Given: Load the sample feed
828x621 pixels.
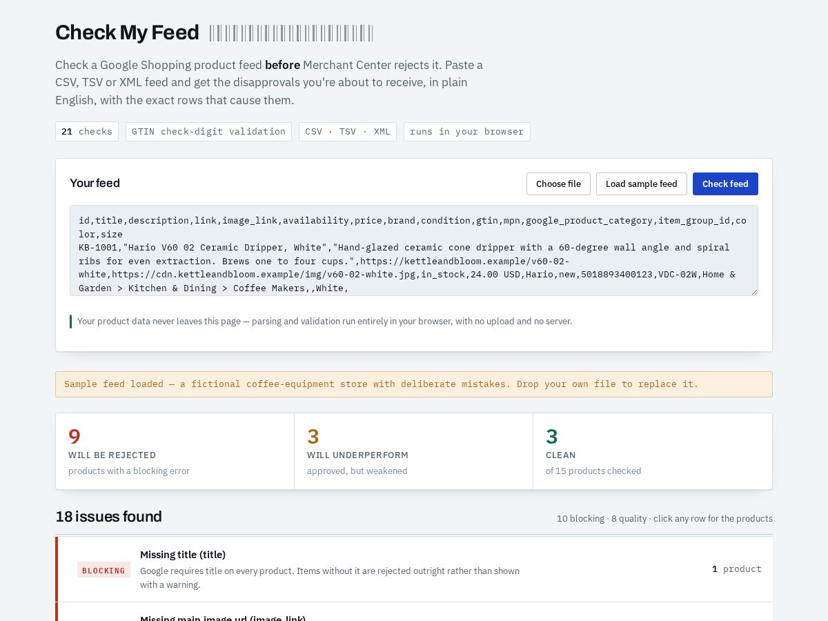Looking at the screenshot, I should coord(642,184).
